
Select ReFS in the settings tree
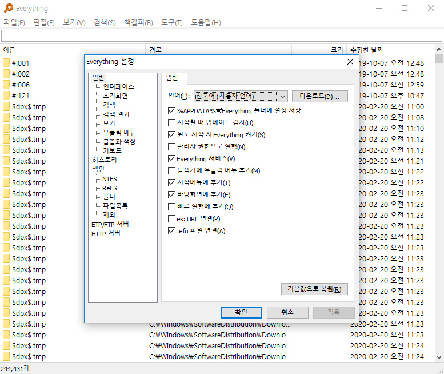pos(110,188)
